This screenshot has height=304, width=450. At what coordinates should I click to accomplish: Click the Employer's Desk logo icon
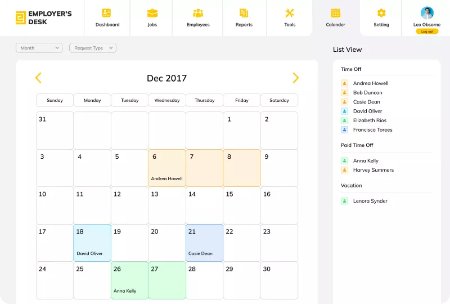tap(21, 18)
